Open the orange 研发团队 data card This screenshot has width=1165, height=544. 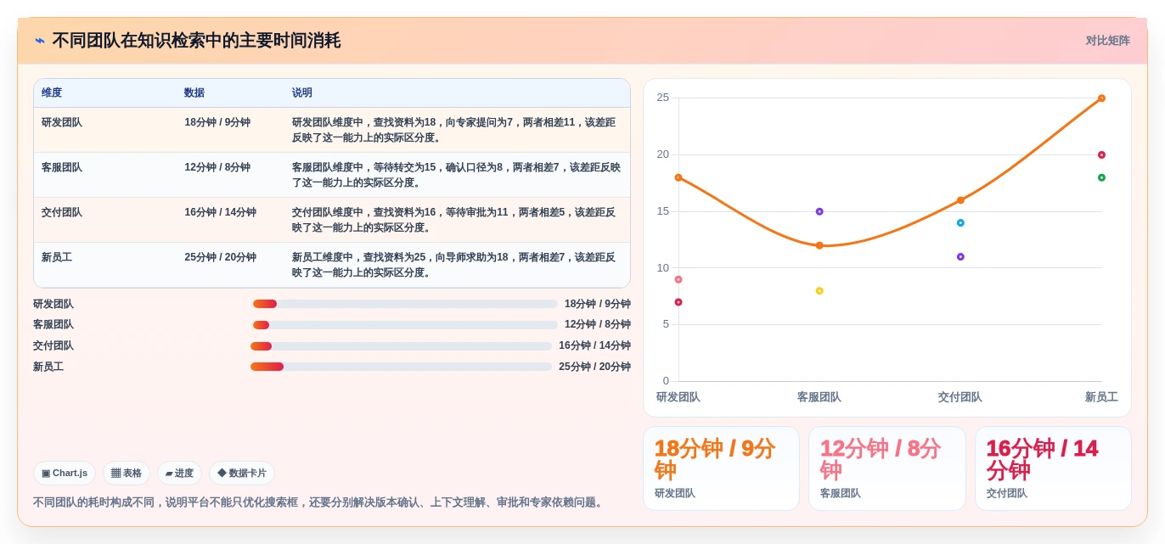721,468
